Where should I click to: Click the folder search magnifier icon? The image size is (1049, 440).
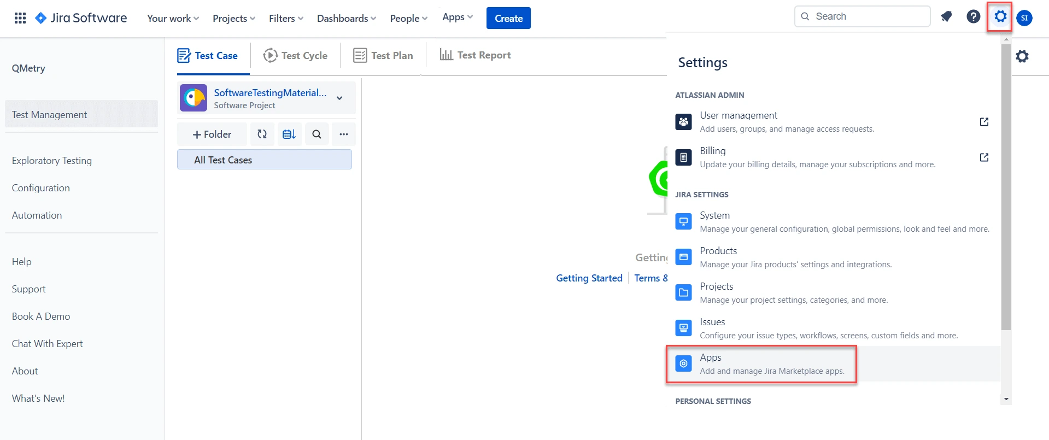(317, 134)
